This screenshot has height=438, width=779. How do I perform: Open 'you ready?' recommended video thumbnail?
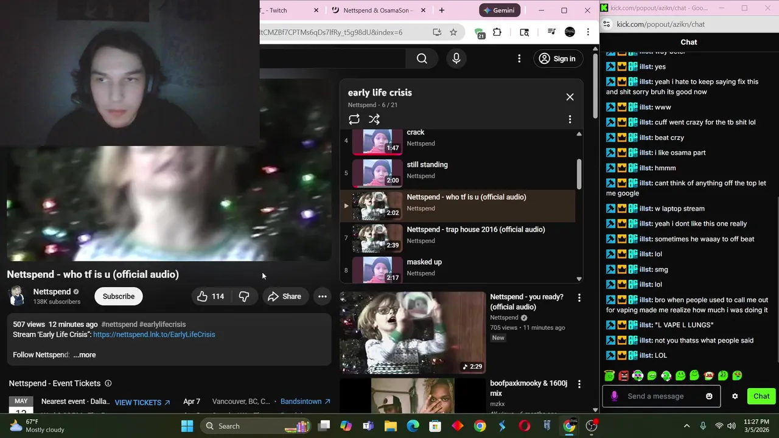413,333
